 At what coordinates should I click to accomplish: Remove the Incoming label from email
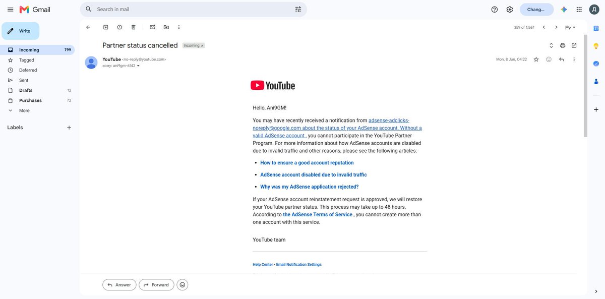coord(202,45)
